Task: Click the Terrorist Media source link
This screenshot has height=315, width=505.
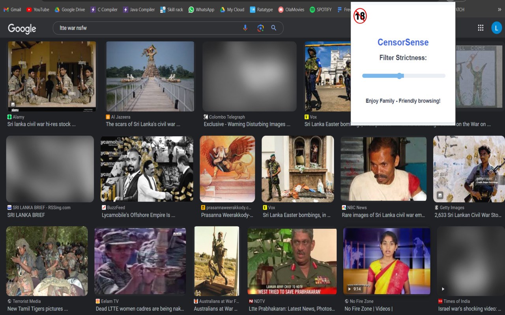Action: [x=24, y=301]
